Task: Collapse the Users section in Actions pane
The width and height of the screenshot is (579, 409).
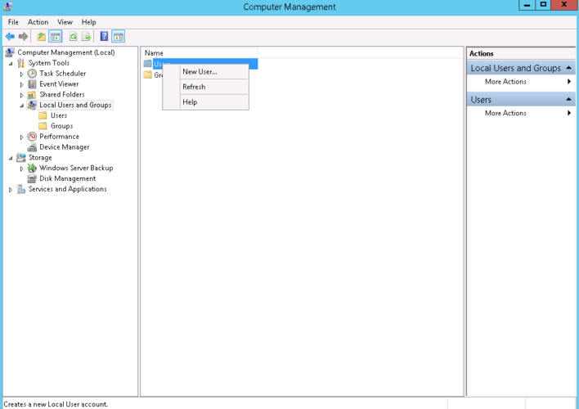Action: tap(568, 100)
